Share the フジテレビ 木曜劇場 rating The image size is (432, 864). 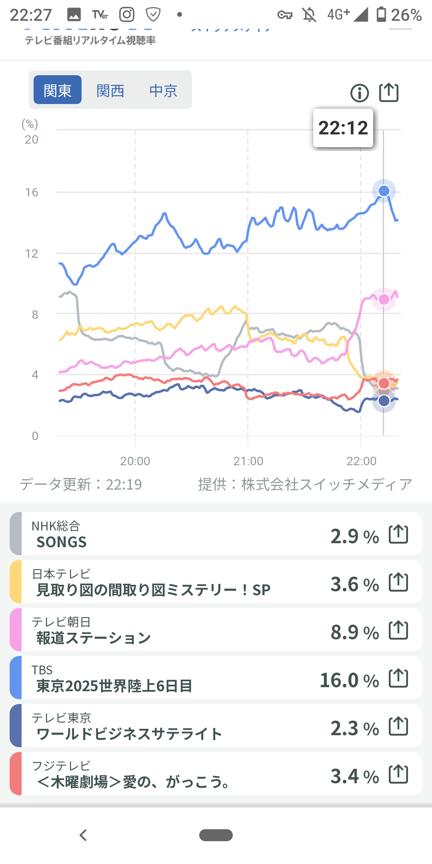pos(398,774)
